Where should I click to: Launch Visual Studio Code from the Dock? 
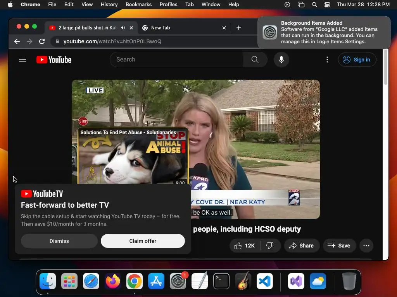click(265, 281)
